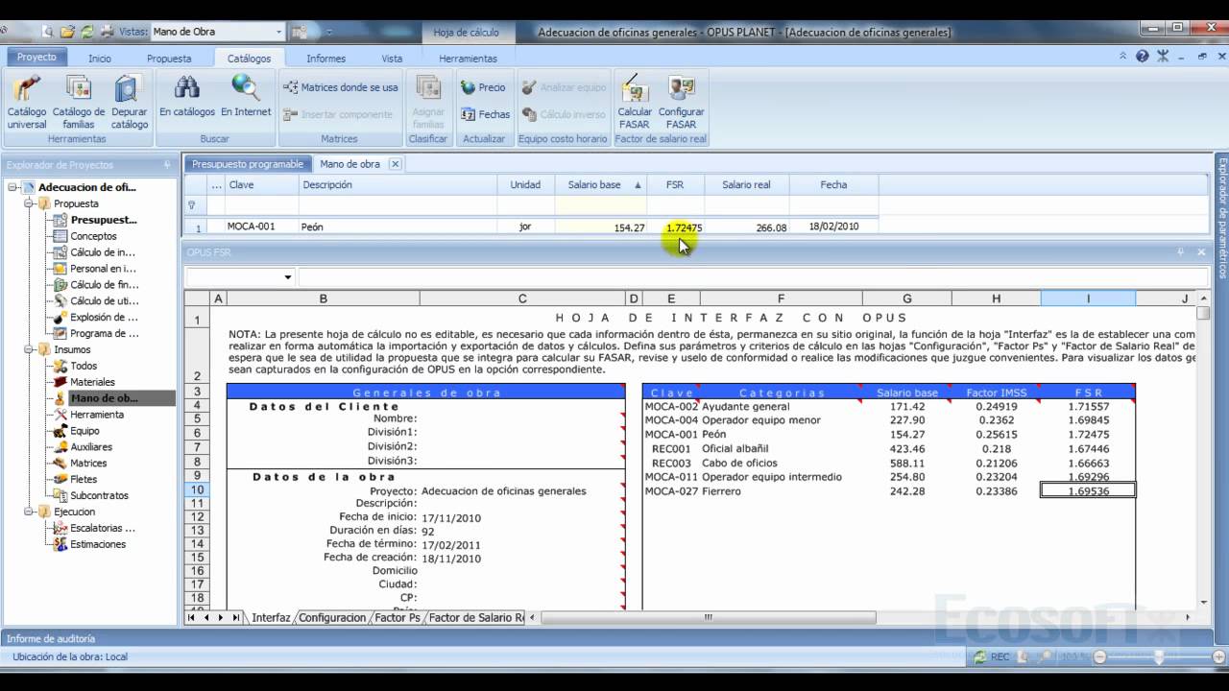Close the Mano de obra tab
Image resolution: width=1229 pixels, height=691 pixels.
click(395, 164)
